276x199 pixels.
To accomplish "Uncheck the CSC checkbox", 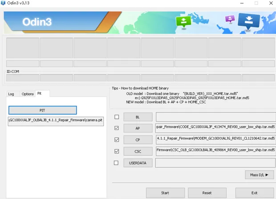I will pyautogui.click(x=117, y=151).
